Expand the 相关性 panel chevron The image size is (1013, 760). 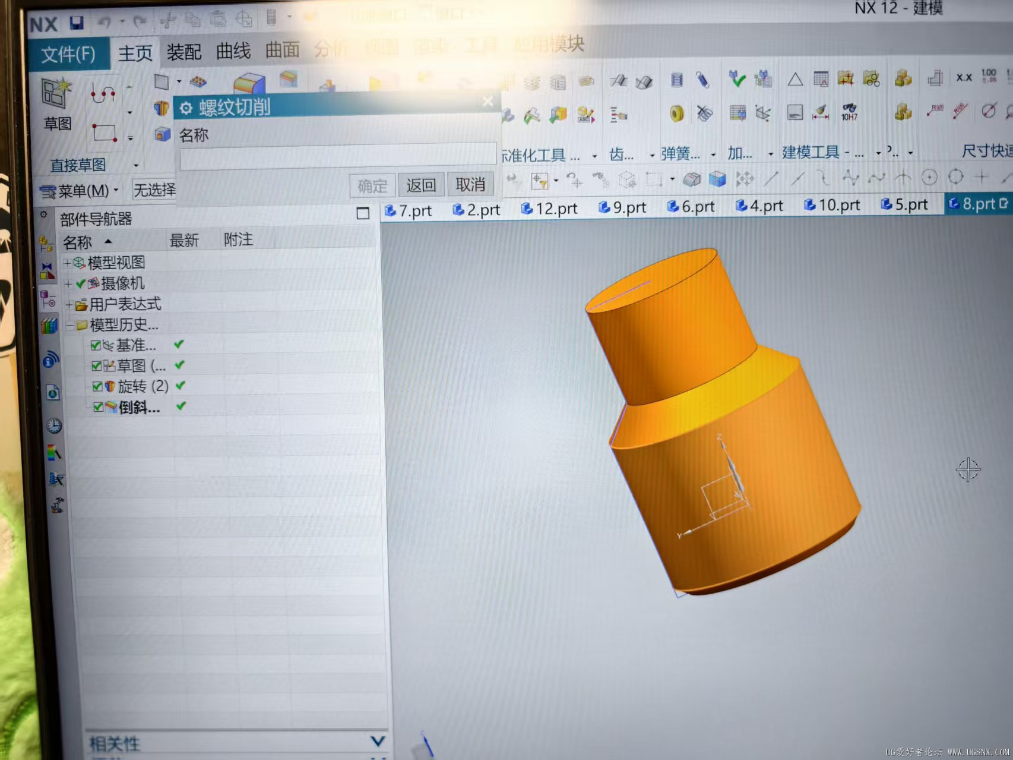[378, 740]
